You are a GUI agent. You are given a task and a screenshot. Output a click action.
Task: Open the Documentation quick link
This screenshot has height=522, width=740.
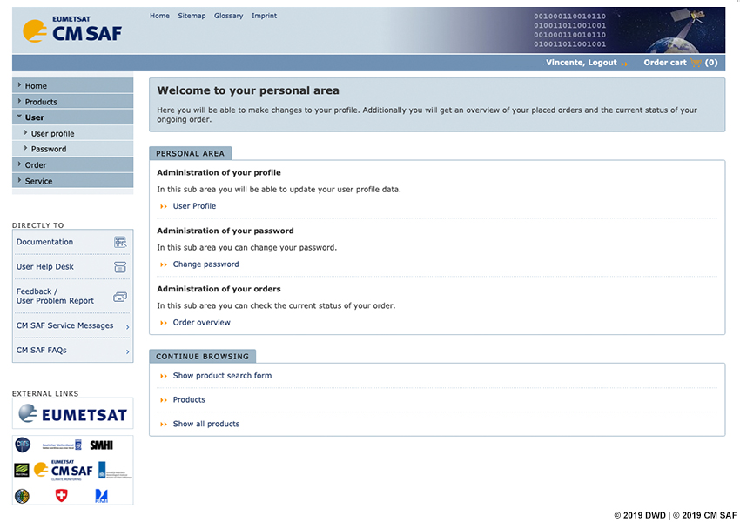point(44,242)
